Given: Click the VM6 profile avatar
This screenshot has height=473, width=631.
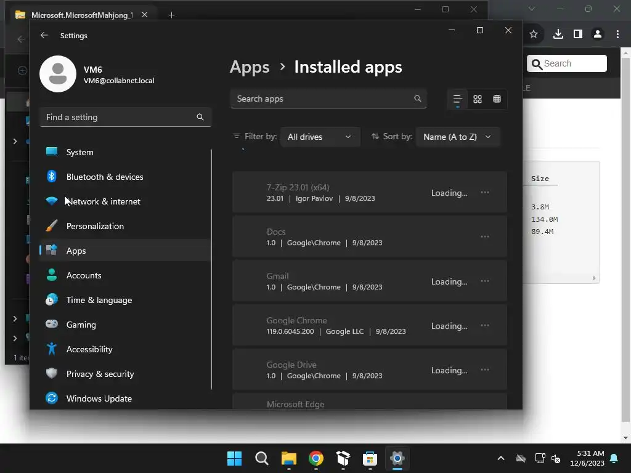Looking at the screenshot, I should (x=58, y=74).
